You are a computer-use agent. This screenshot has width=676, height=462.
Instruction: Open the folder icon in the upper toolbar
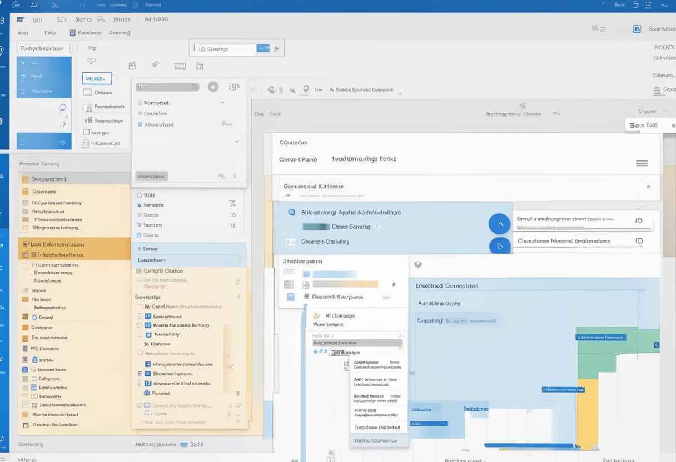[200, 66]
